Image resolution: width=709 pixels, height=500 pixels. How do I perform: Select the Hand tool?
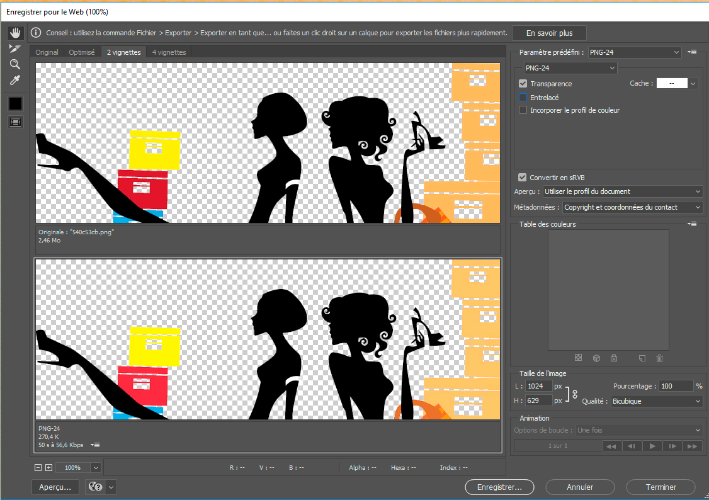15,32
